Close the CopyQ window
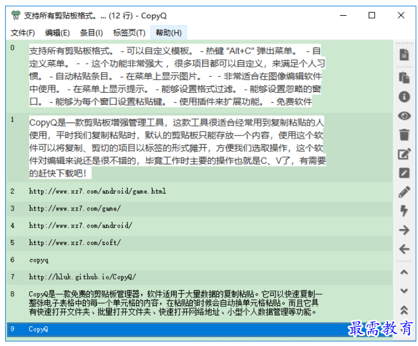Image resolution: width=418 pixels, height=346 pixels. (x=400, y=15)
